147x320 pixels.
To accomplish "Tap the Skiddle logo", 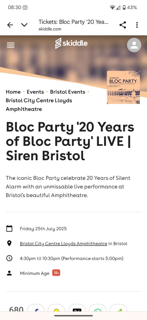I will pyautogui.click(x=71, y=43).
